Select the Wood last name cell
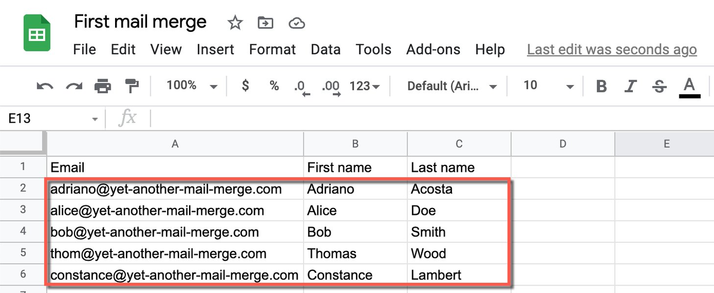 coord(459,253)
